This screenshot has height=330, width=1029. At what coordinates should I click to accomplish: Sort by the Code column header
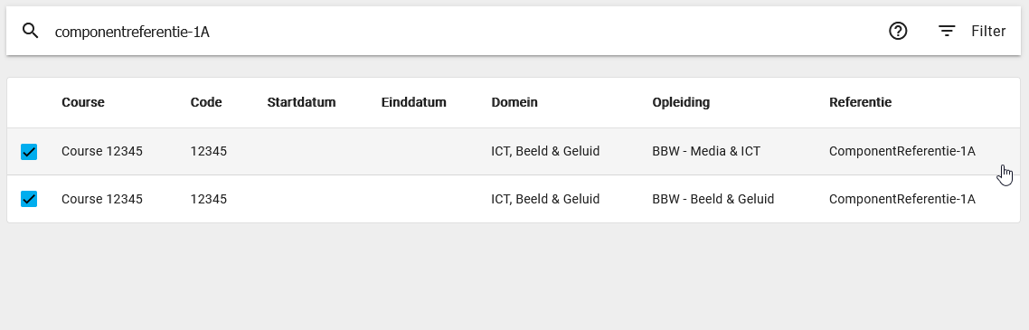tap(206, 102)
